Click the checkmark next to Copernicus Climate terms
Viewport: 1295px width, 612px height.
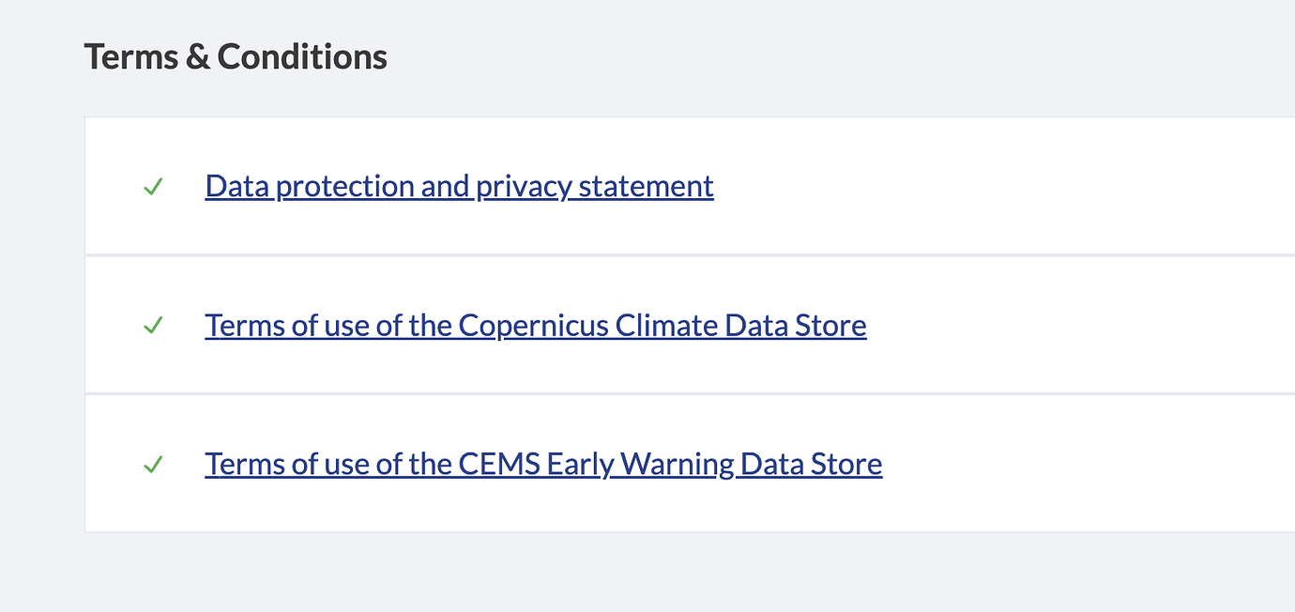(153, 326)
